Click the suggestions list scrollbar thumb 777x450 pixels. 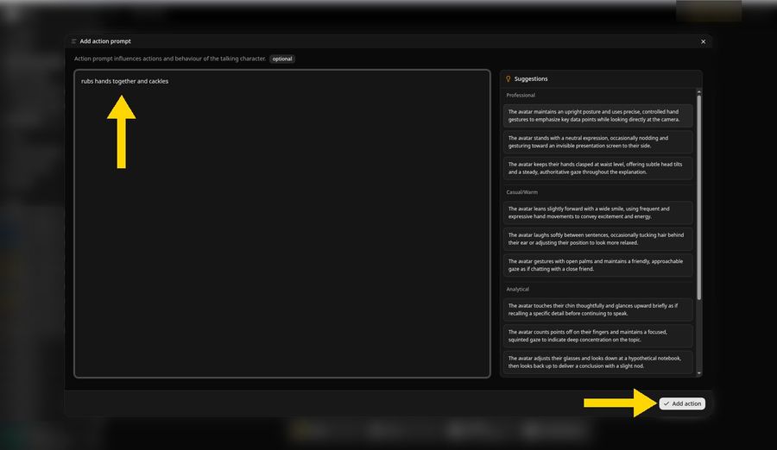coord(699,197)
